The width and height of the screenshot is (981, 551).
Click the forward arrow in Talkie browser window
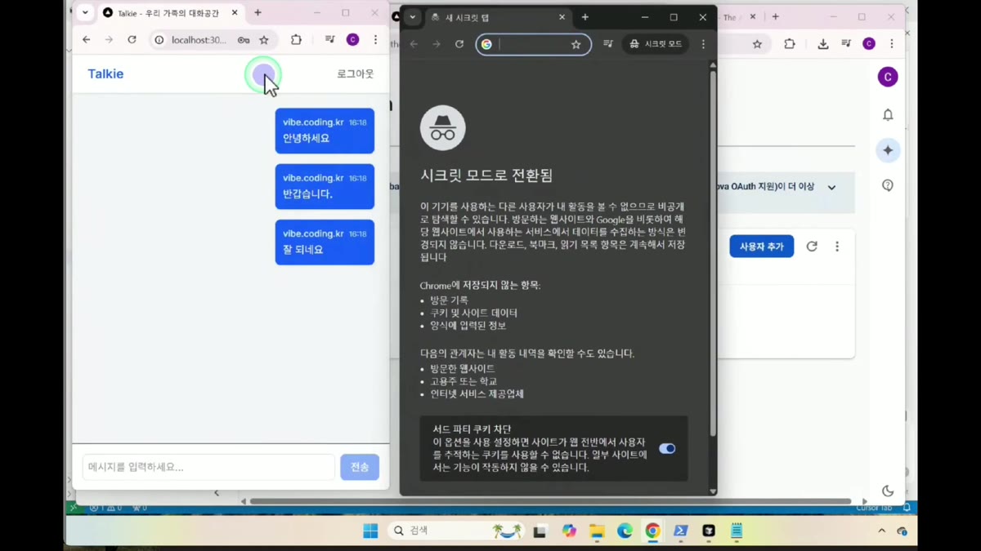click(x=109, y=40)
